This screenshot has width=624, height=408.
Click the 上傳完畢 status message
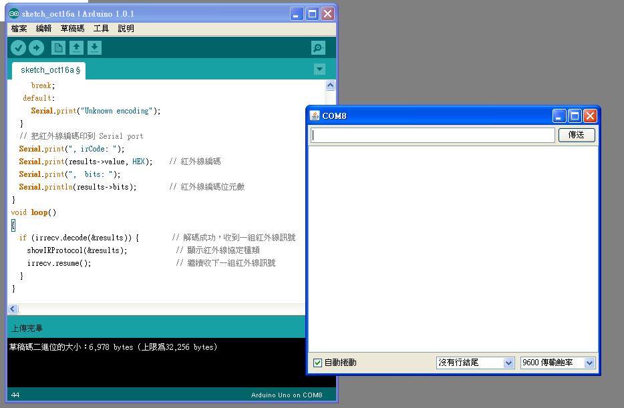coord(27,328)
